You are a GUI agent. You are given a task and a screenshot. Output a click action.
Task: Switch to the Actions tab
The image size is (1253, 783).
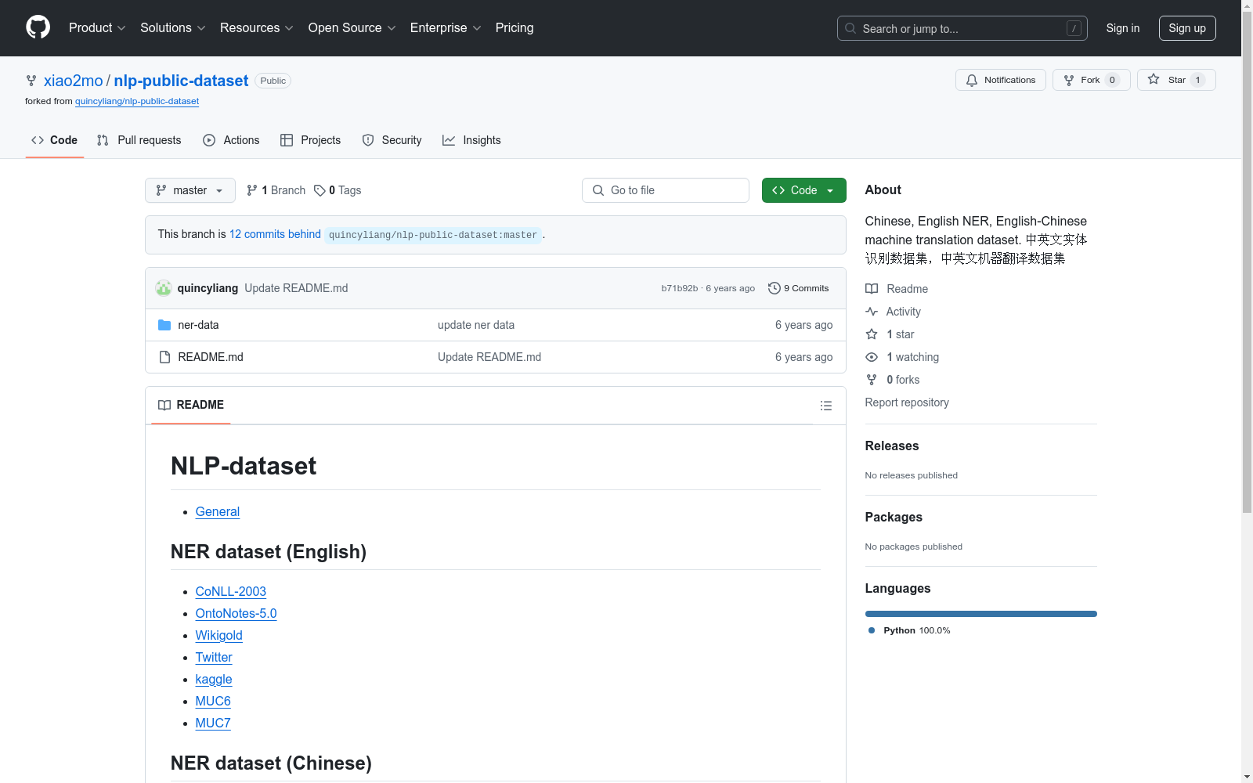pyautogui.click(x=231, y=140)
